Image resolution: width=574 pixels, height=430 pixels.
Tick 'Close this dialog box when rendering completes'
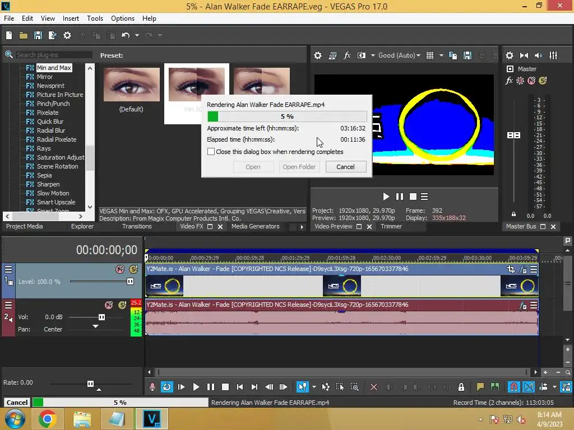(x=211, y=151)
